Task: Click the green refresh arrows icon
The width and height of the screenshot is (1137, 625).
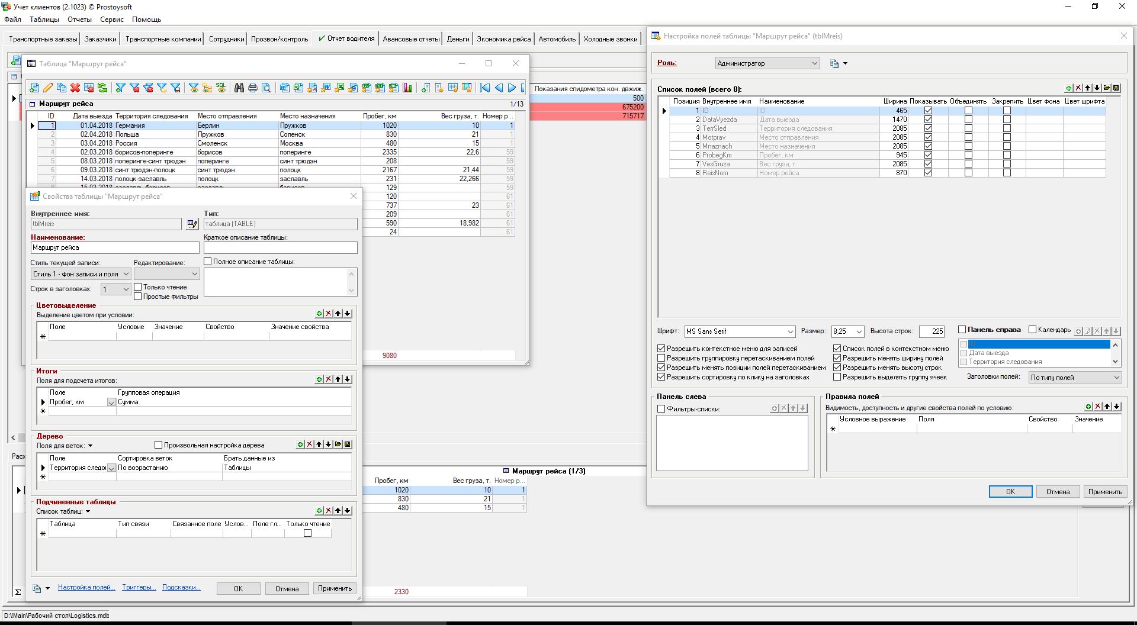Action: coord(102,88)
